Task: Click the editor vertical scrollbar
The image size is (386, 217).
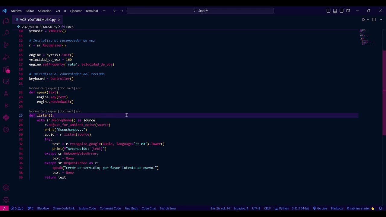Action: click(x=384, y=93)
